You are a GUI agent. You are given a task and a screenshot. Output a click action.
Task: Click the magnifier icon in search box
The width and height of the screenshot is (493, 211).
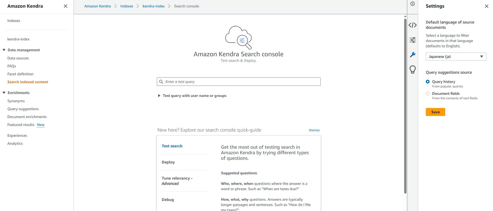click(x=161, y=82)
